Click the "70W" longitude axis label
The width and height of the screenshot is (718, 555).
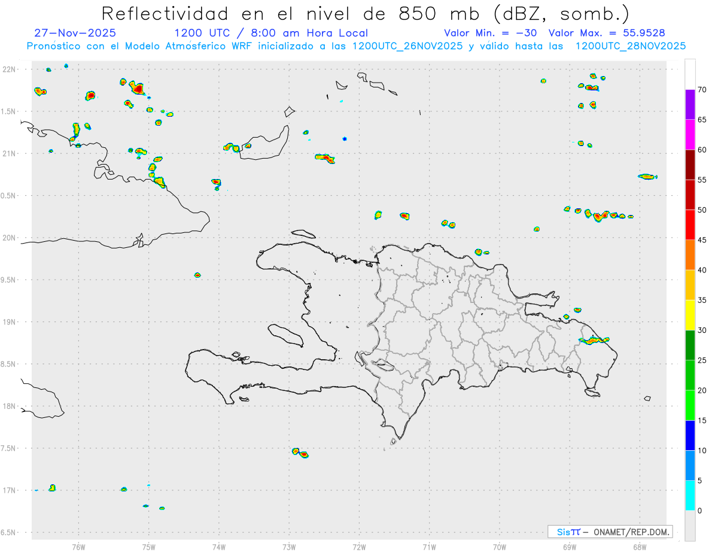tap(500, 546)
